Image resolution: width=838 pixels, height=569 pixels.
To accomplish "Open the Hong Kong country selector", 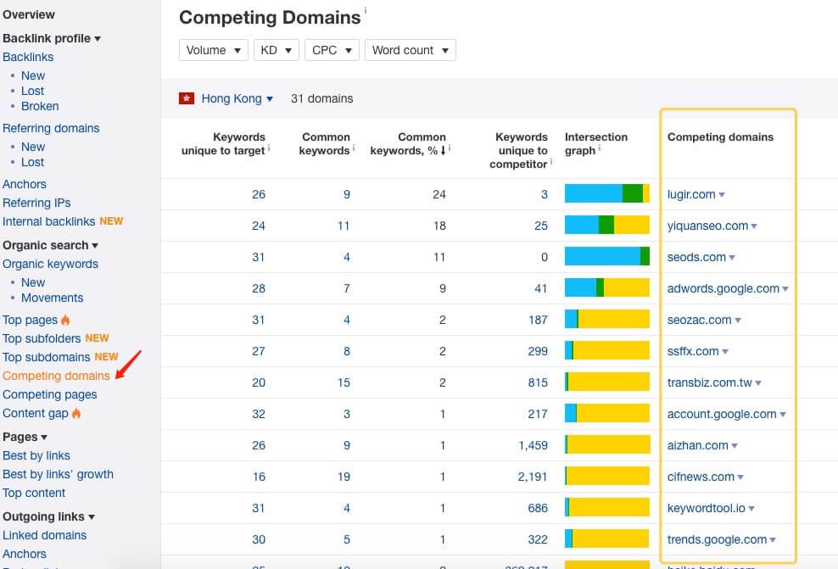I will [x=237, y=99].
